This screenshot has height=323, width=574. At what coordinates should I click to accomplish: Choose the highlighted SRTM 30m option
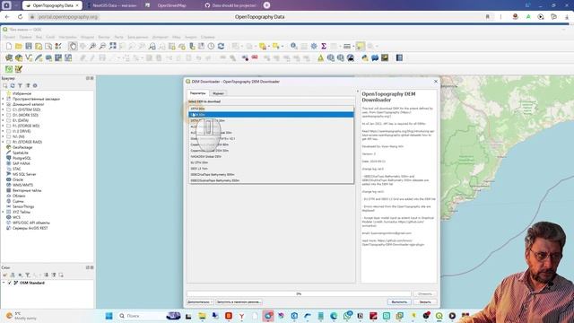point(271,115)
